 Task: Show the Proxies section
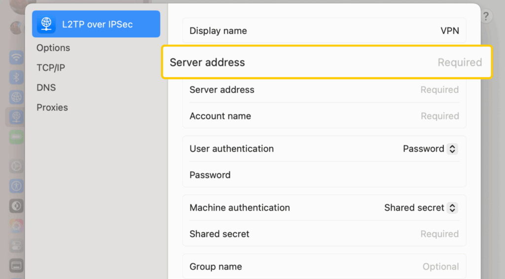[52, 107]
